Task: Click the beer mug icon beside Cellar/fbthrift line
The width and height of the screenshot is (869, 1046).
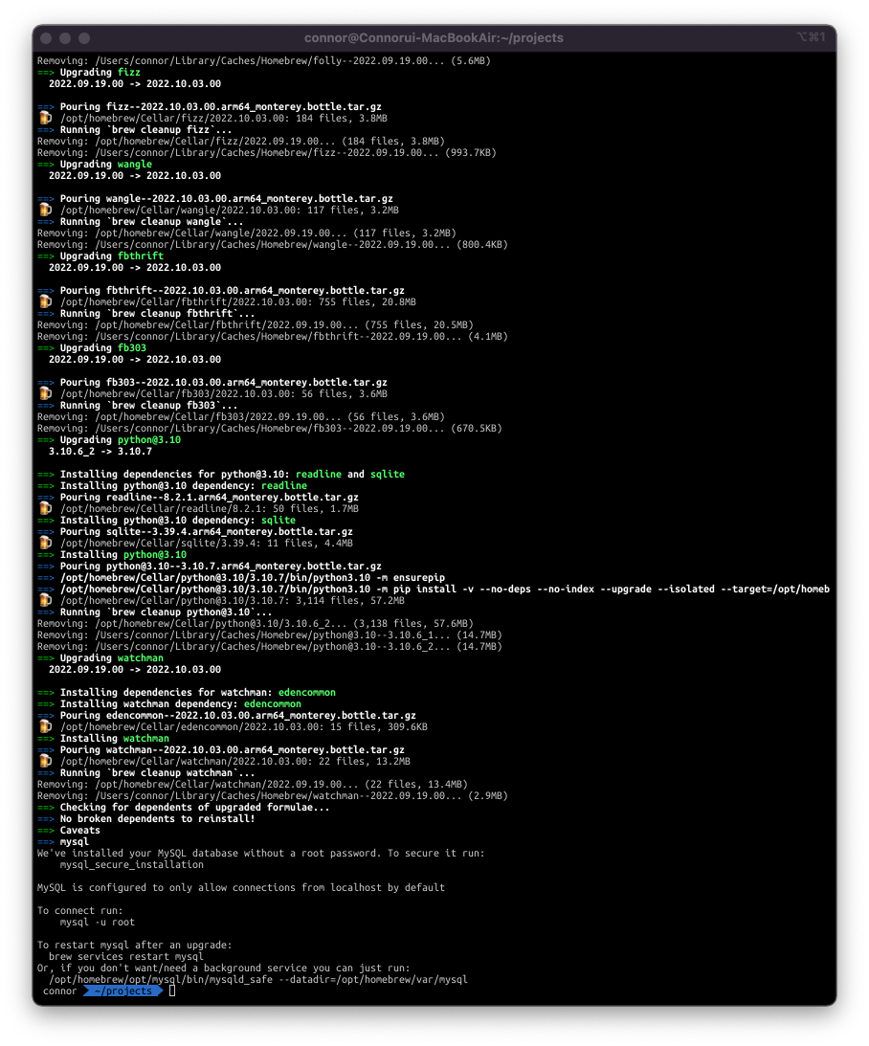Action: click(45, 302)
